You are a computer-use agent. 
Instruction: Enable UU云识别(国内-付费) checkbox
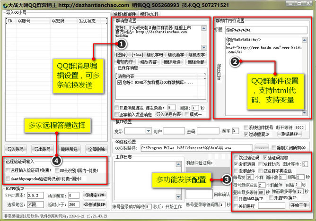(57, 170)
